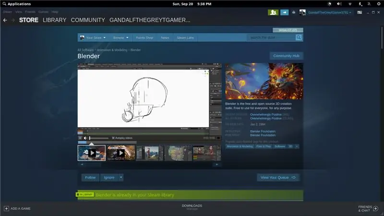Open the dropdown arrow beside Ignore

click(121, 177)
